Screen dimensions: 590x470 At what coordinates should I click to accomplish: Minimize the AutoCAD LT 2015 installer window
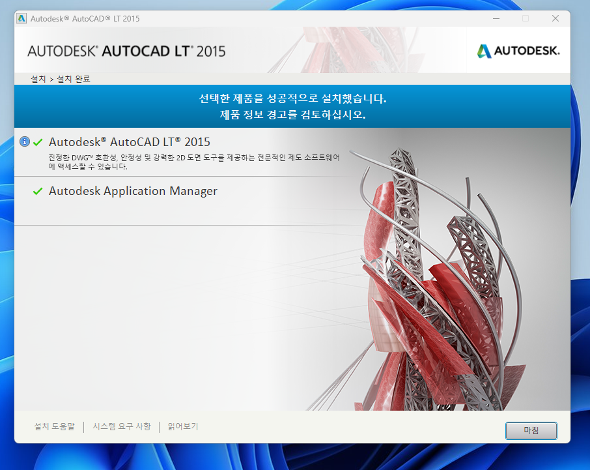pos(496,18)
